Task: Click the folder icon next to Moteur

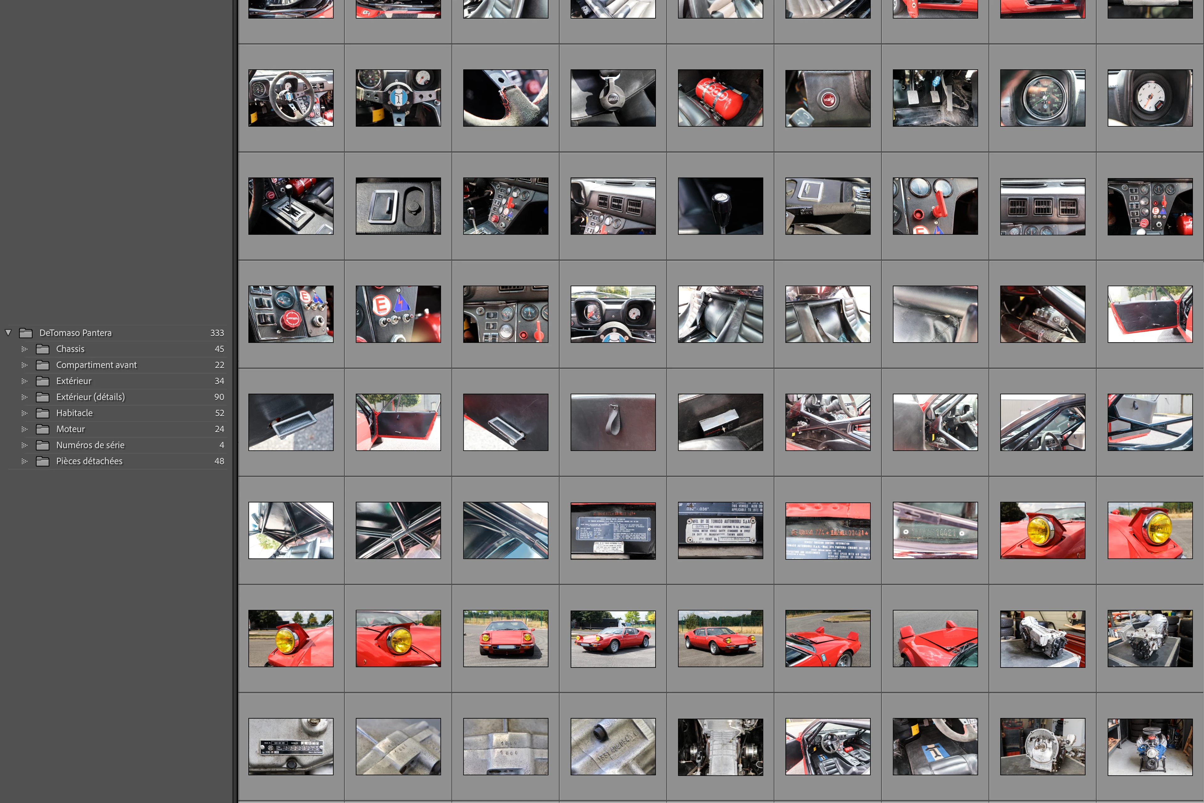Action: coord(43,429)
